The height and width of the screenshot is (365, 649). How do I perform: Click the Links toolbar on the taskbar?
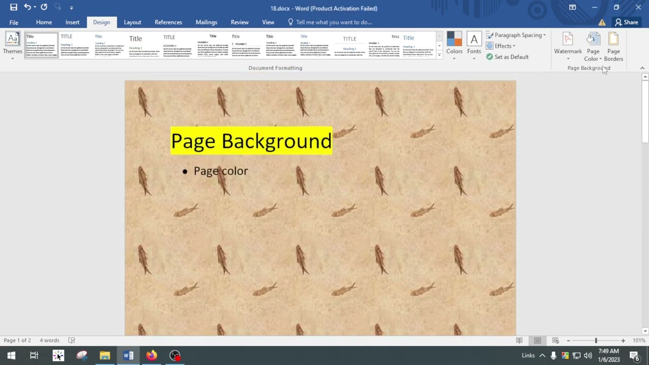coord(528,355)
